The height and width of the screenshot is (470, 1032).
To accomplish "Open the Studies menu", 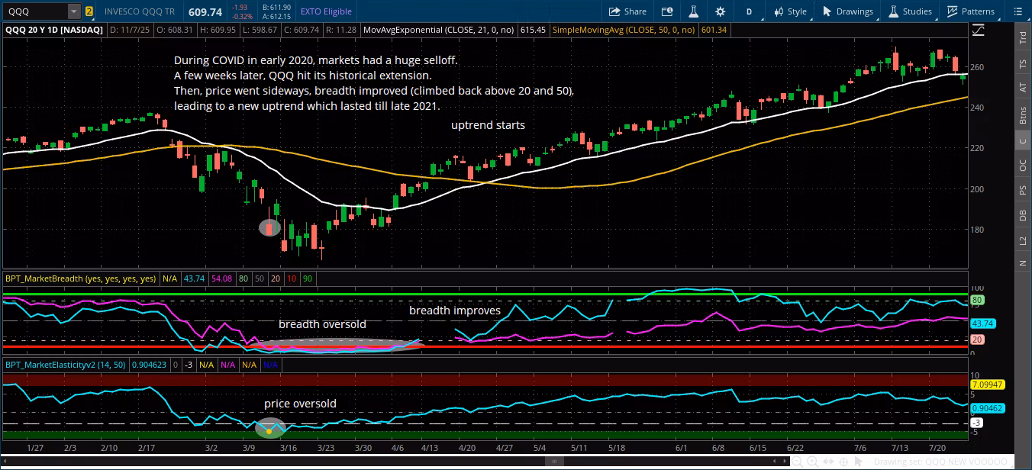I will (x=909, y=11).
